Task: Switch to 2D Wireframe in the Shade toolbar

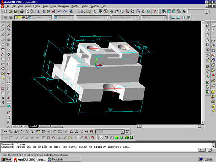Action: pyautogui.click(x=102, y=138)
